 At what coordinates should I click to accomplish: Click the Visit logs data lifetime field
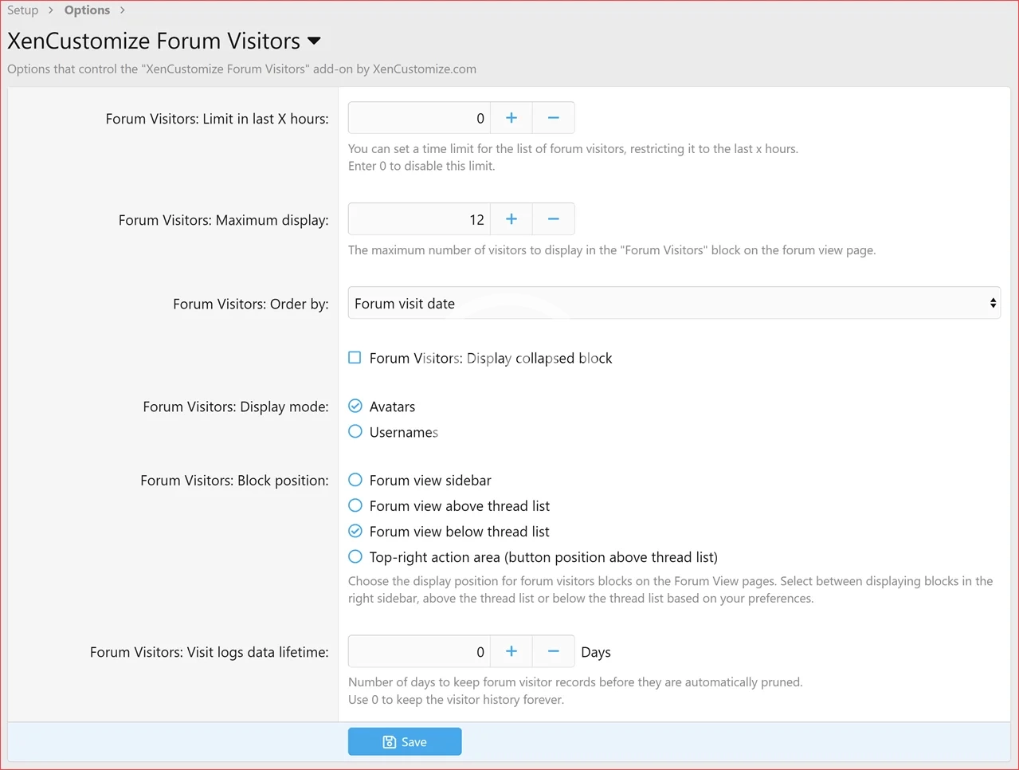tap(419, 652)
